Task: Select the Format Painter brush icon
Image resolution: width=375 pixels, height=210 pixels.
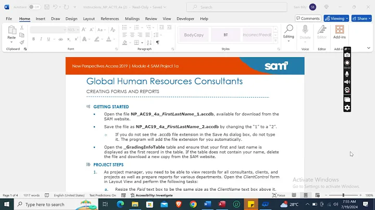Action: [22, 42]
